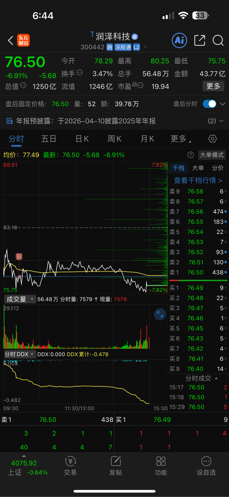Tap 买9 row at 76.40
This screenshot has height=497, width=229.
point(198,369)
